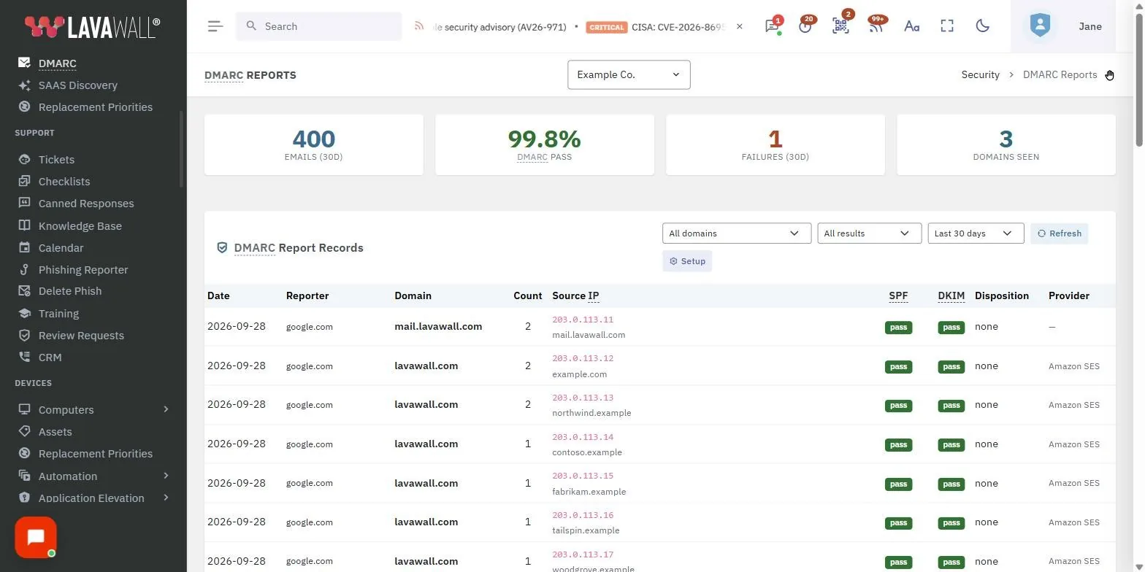
Task: Open Calendar from the sidebar
Action: 61,247
